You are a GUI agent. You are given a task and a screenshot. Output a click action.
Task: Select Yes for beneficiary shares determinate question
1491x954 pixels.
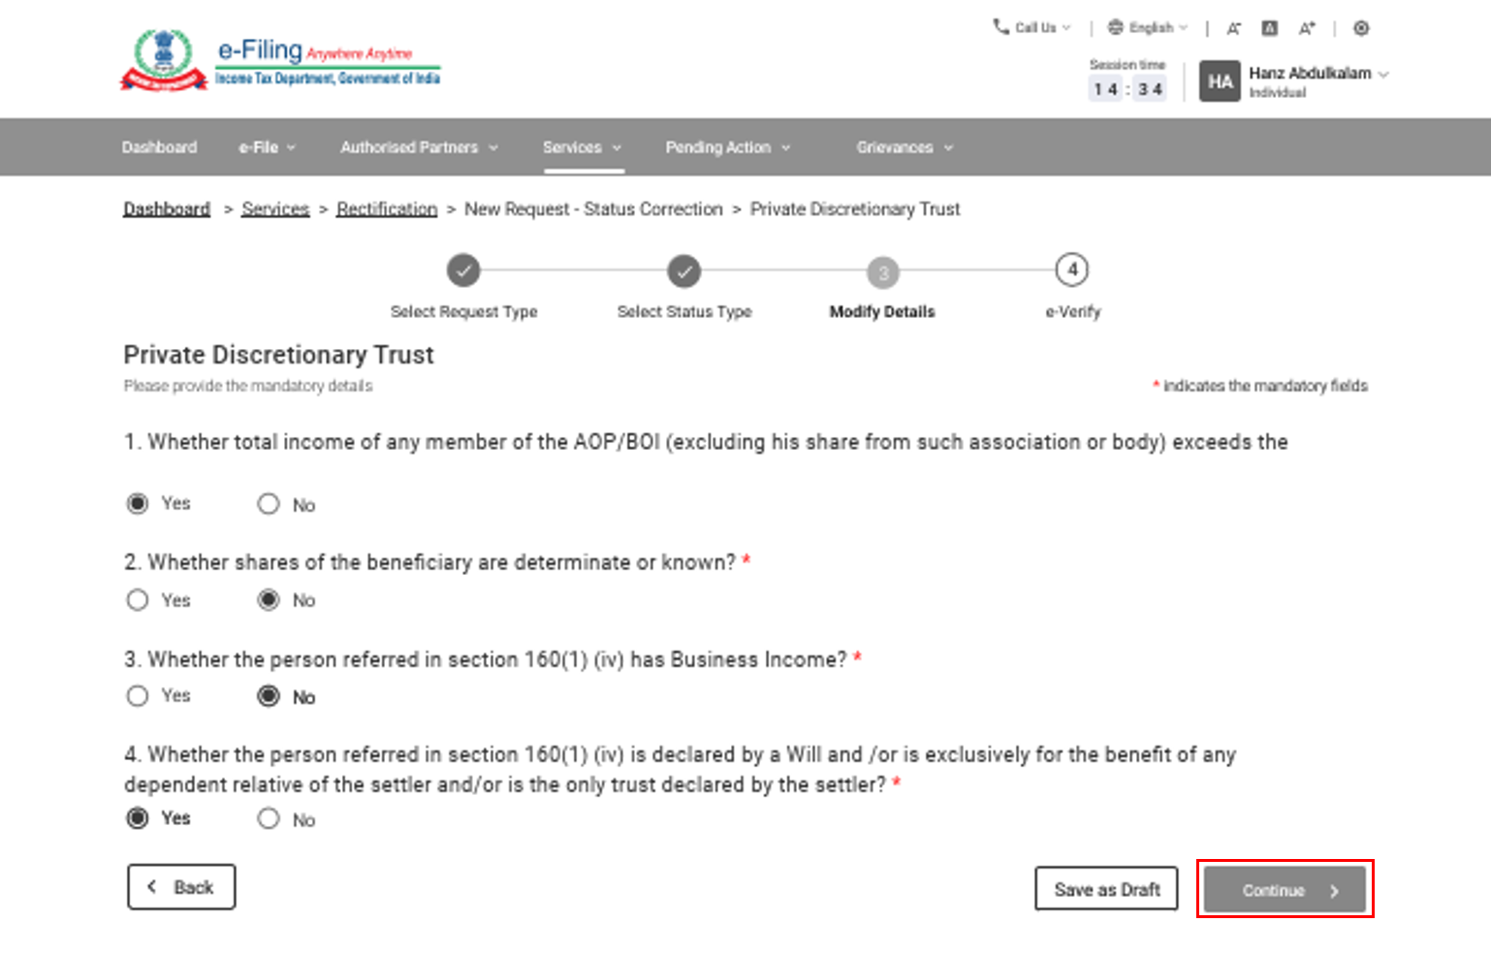pyautogui.click(x=138, y=600)
